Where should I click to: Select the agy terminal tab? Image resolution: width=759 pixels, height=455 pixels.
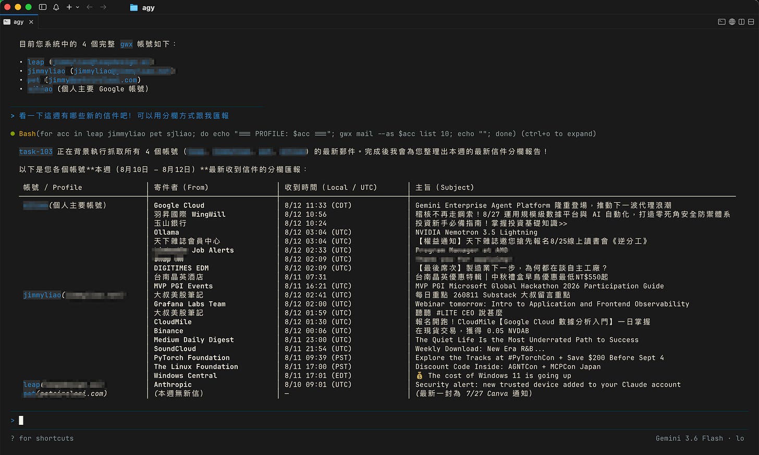point(19,22)
